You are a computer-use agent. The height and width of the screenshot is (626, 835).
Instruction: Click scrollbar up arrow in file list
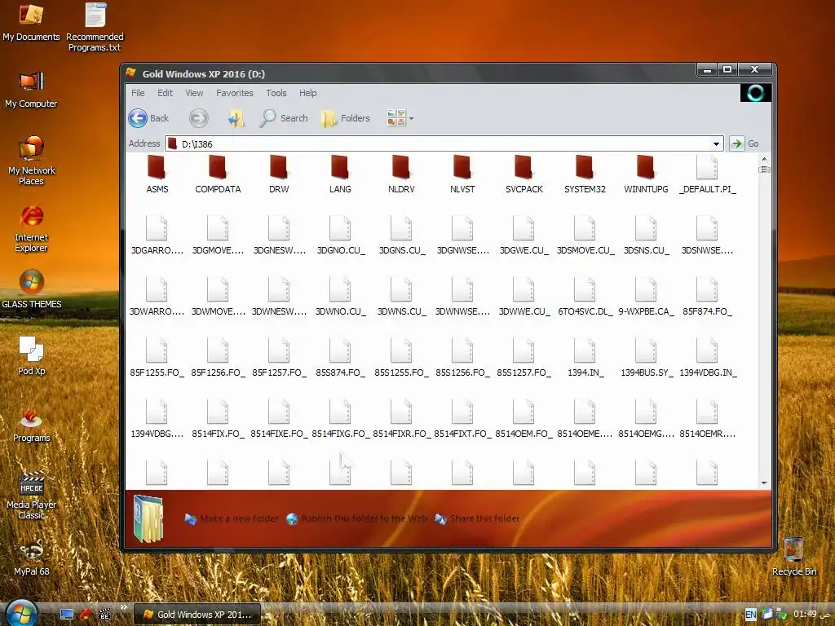point(764,159)
